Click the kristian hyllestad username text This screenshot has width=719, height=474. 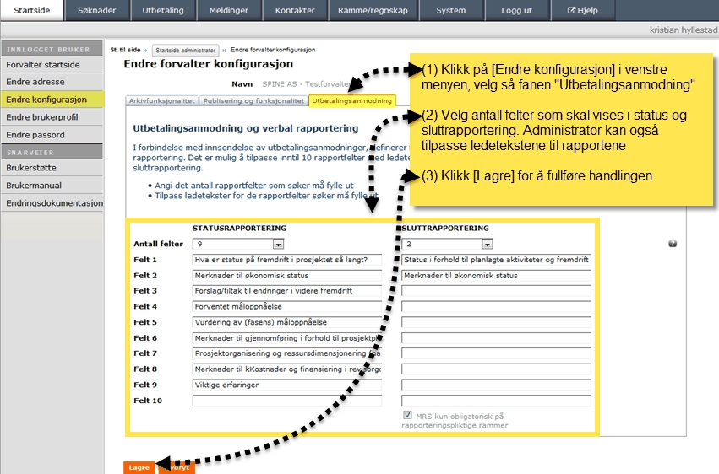point(684,30)
